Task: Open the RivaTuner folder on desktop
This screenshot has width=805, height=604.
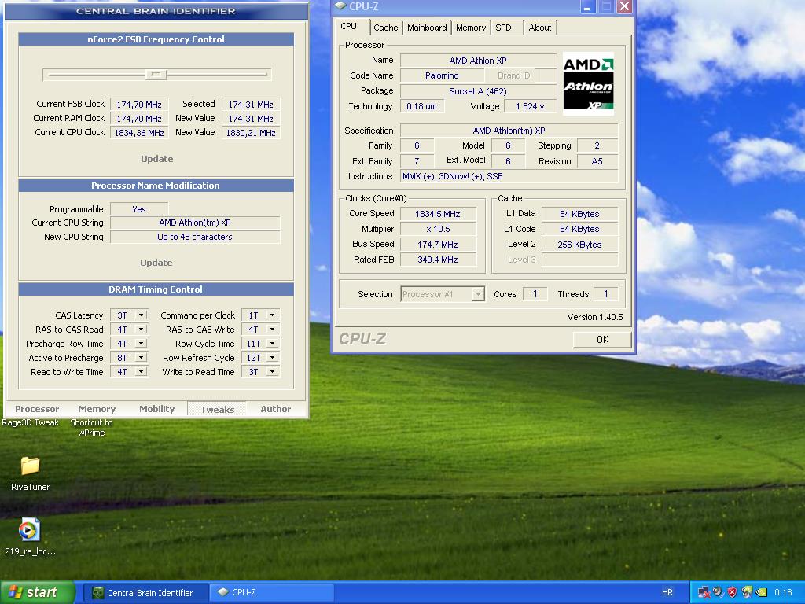Action: 30,473
